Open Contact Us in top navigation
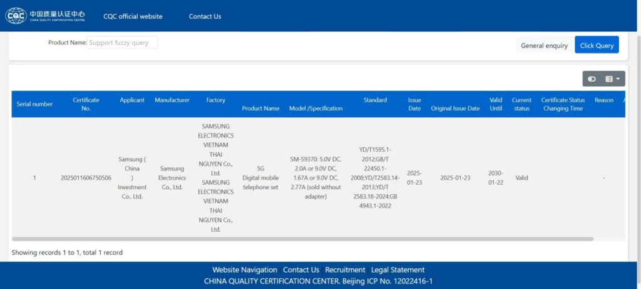 point(205,16)
